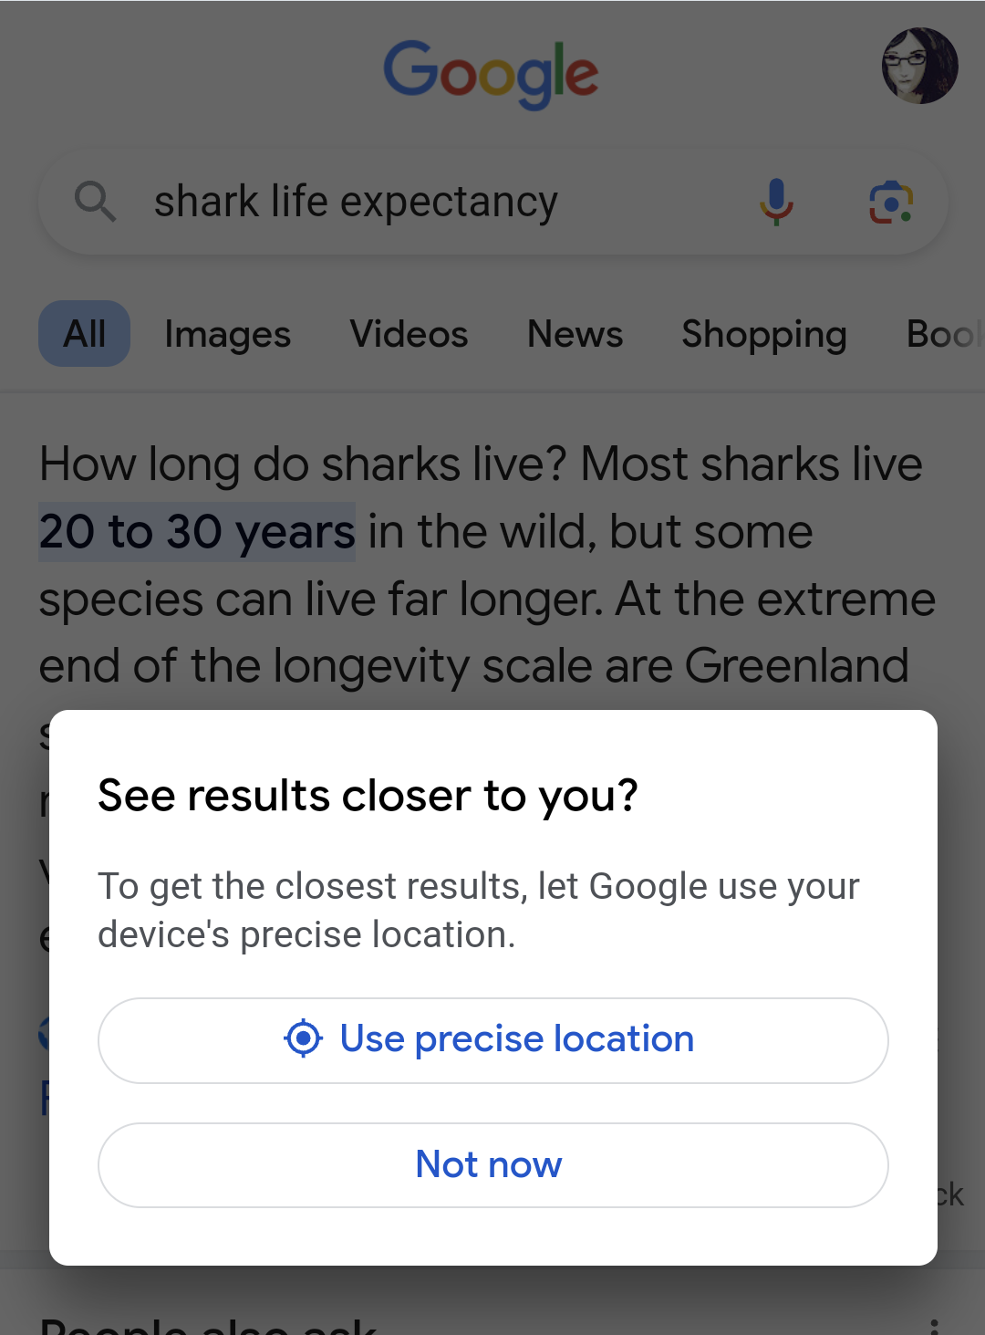
Task: Open the News tab
Action: tap(575, 334)
